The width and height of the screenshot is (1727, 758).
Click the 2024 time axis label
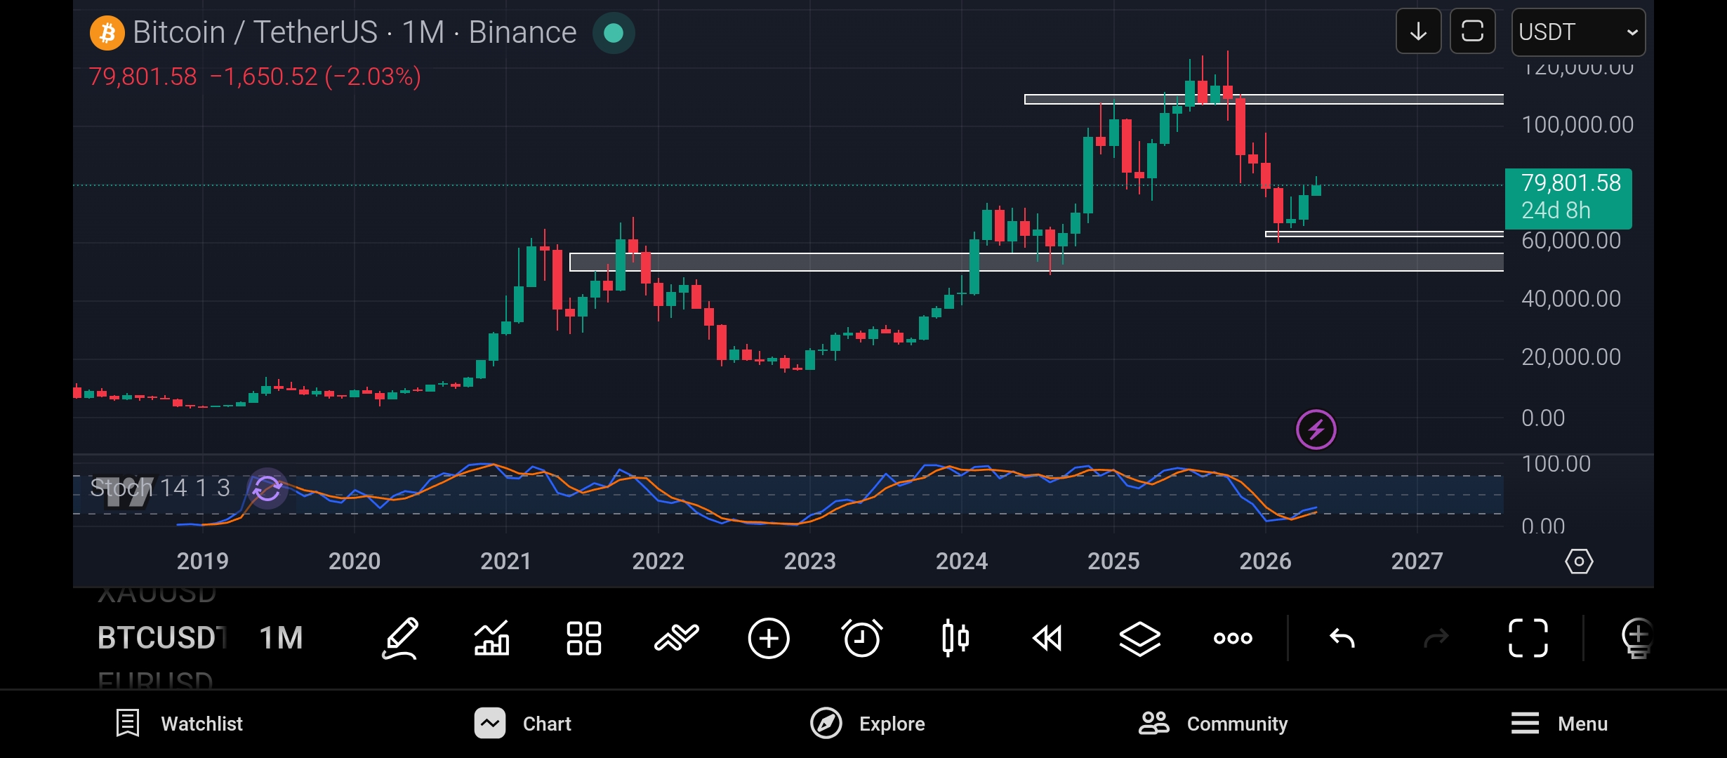tap(962, 561)
